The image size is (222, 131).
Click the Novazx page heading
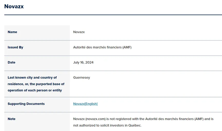click(x=14, y=6)
